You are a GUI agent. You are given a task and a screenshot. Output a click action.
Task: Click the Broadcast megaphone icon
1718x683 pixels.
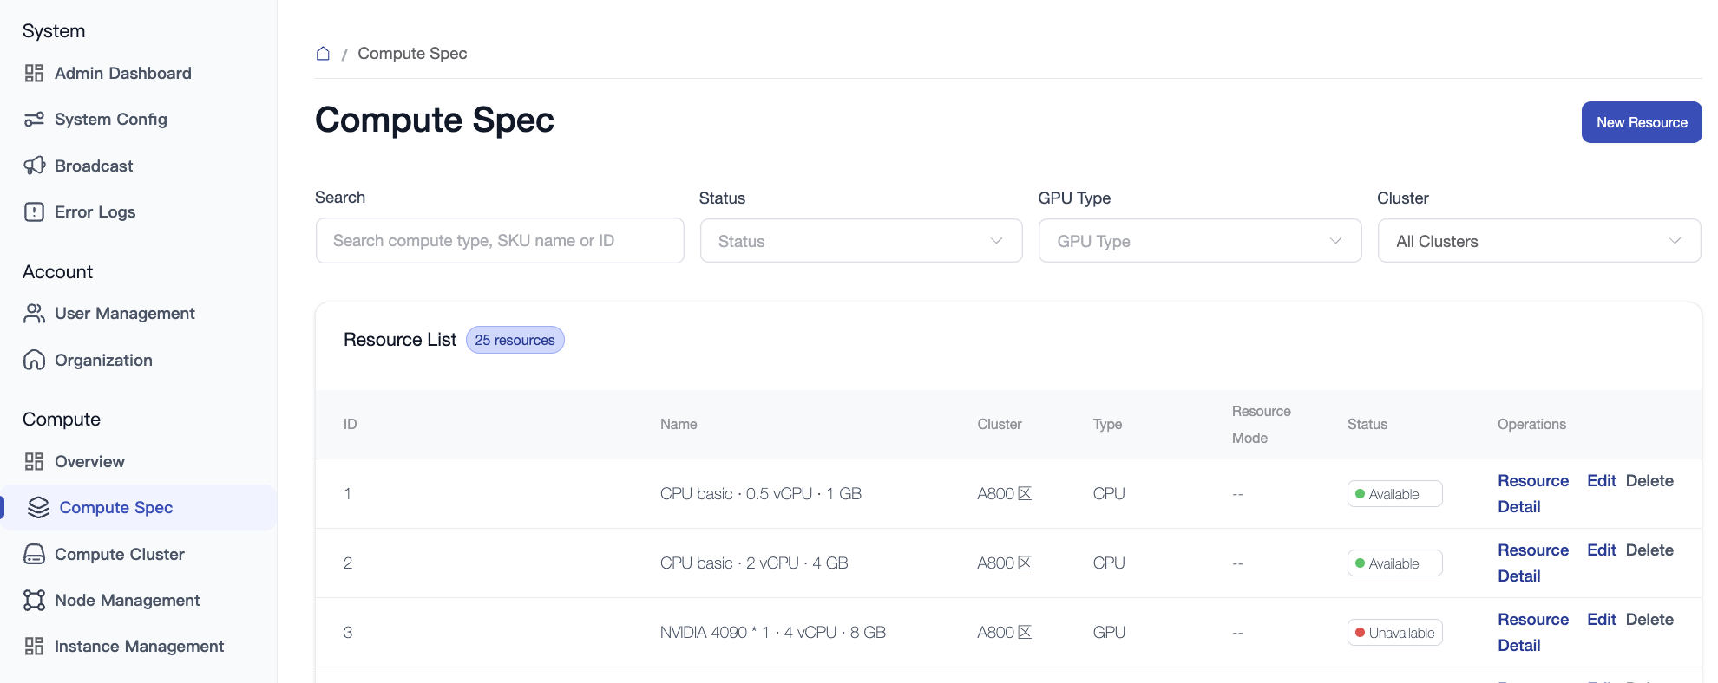pyautogui.click(x=34, y=166)
